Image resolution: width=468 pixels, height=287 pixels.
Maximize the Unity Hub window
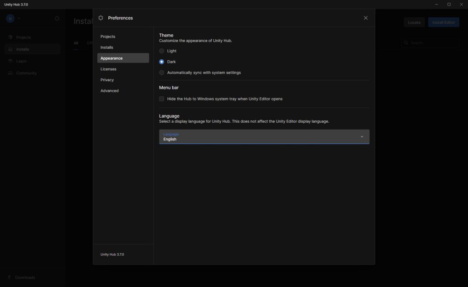[x=449, y=5]
